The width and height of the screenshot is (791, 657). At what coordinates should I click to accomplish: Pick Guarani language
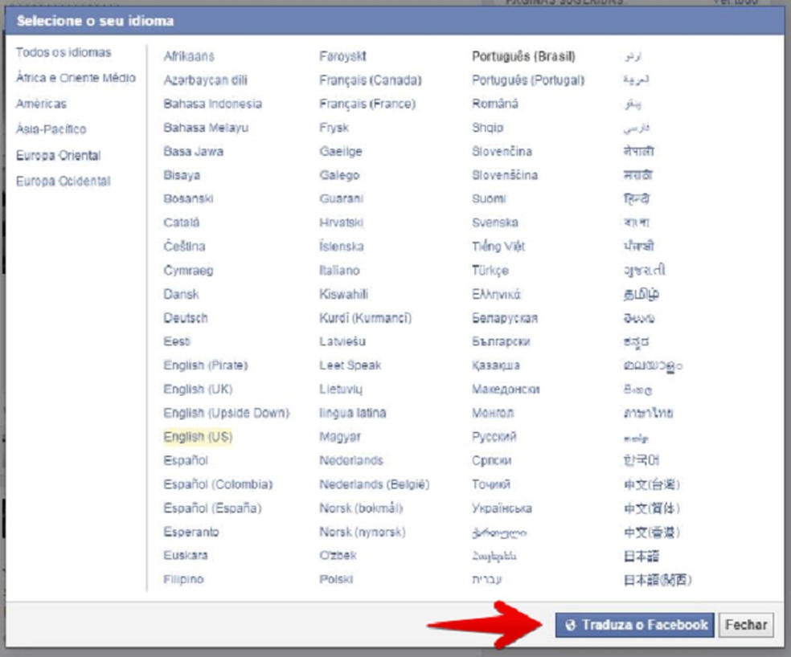(342, 199)
